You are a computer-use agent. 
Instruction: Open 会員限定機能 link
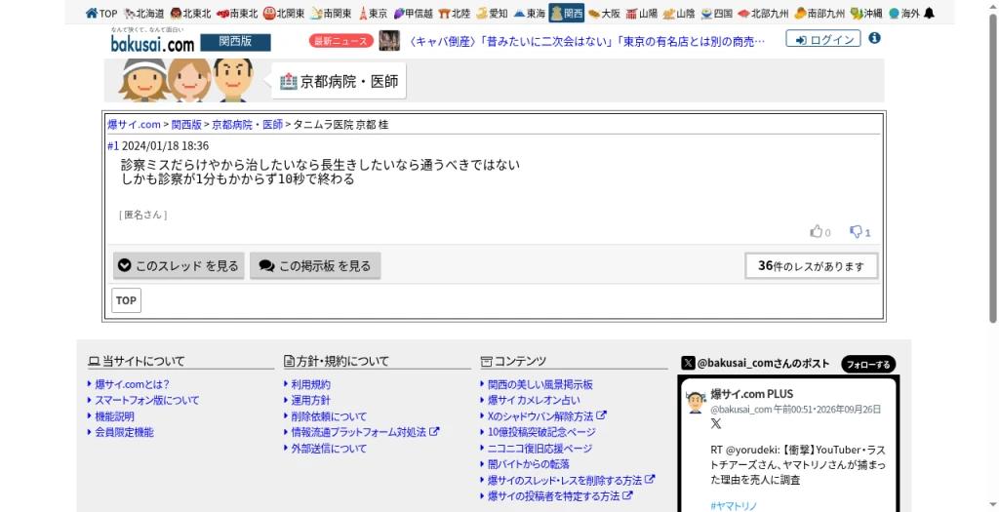124,432
